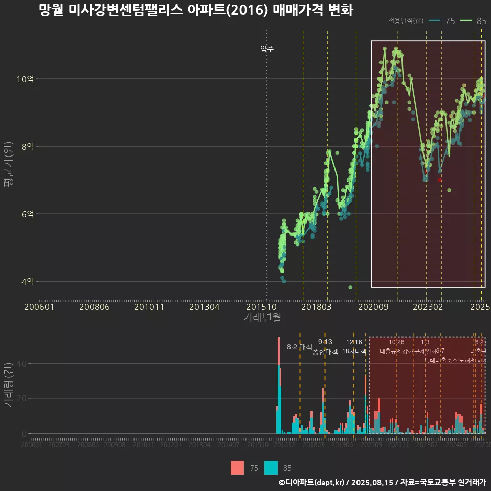The image size is (491, 491).
Task: Click the 평균가(원) axis title
Action: (x=9, y=164)
